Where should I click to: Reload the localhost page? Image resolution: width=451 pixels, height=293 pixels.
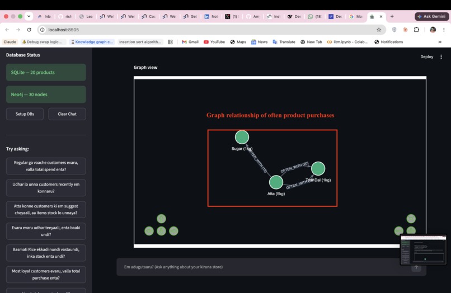29,30
